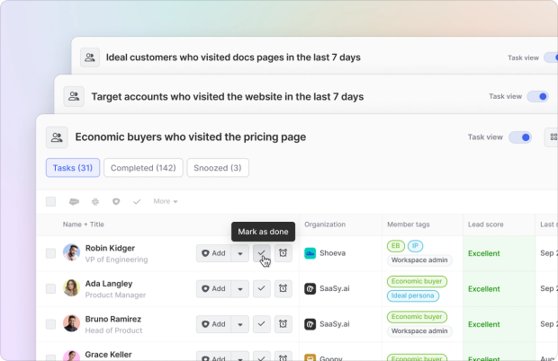
Task: Expand the Add dropdown arrow for Ada Langley
Action: point(240,288)
